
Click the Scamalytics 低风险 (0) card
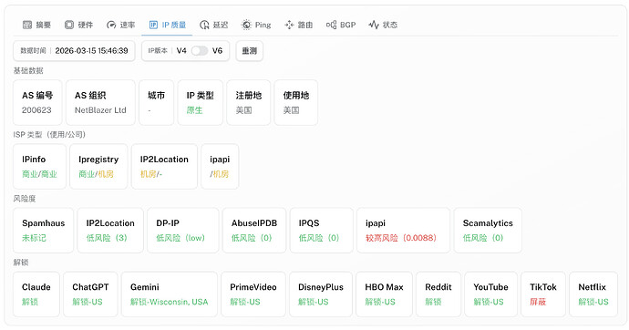[488, 230]
